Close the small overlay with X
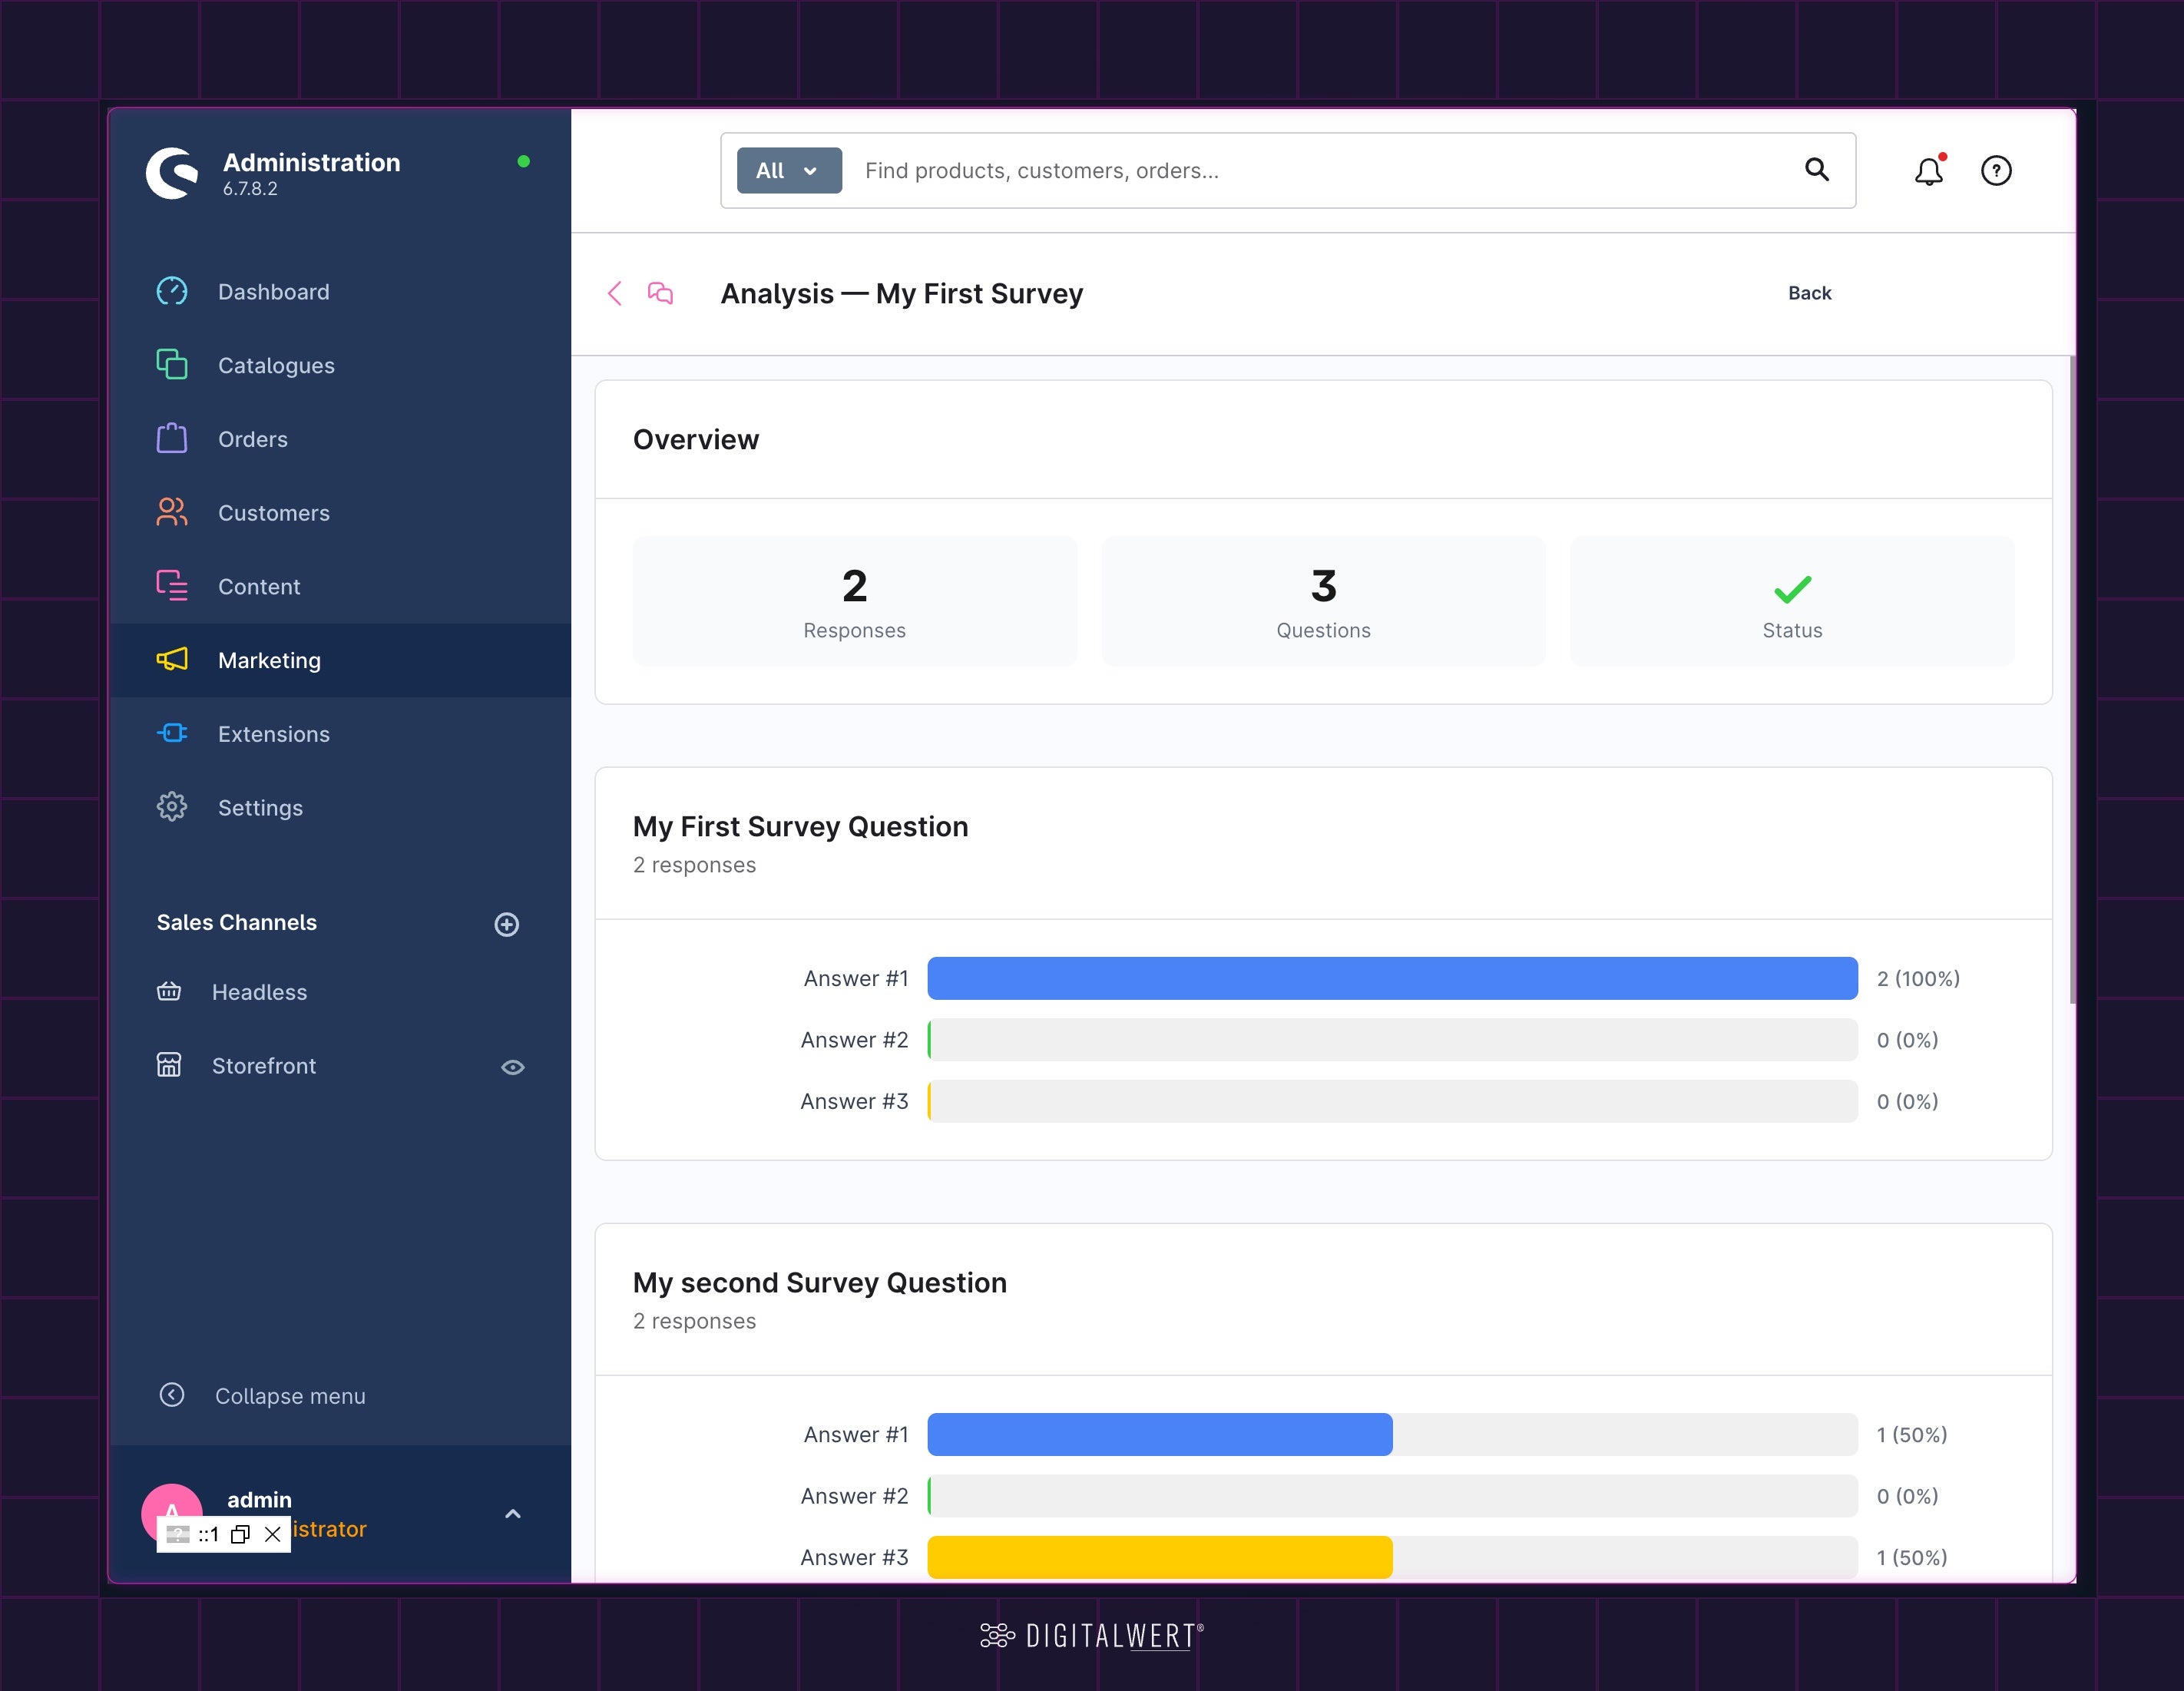2184x1691 pixels. tap(272, 1534)
